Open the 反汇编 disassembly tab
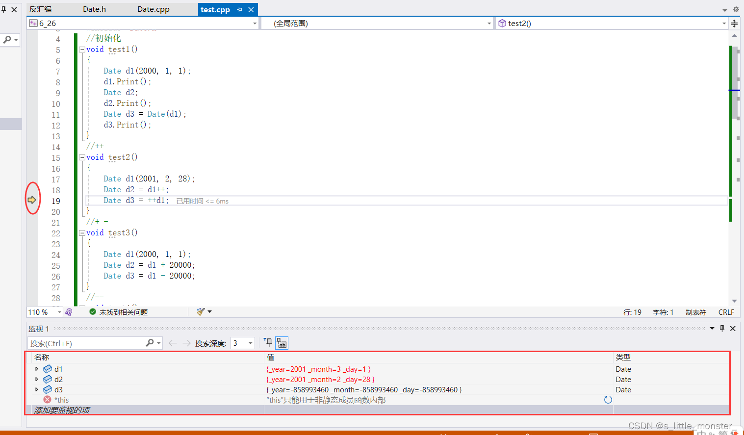 click(x=40, y=9)
